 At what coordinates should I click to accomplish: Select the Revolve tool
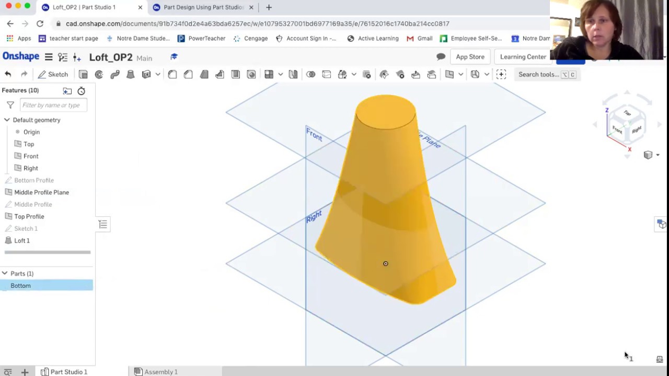[99, 74]
